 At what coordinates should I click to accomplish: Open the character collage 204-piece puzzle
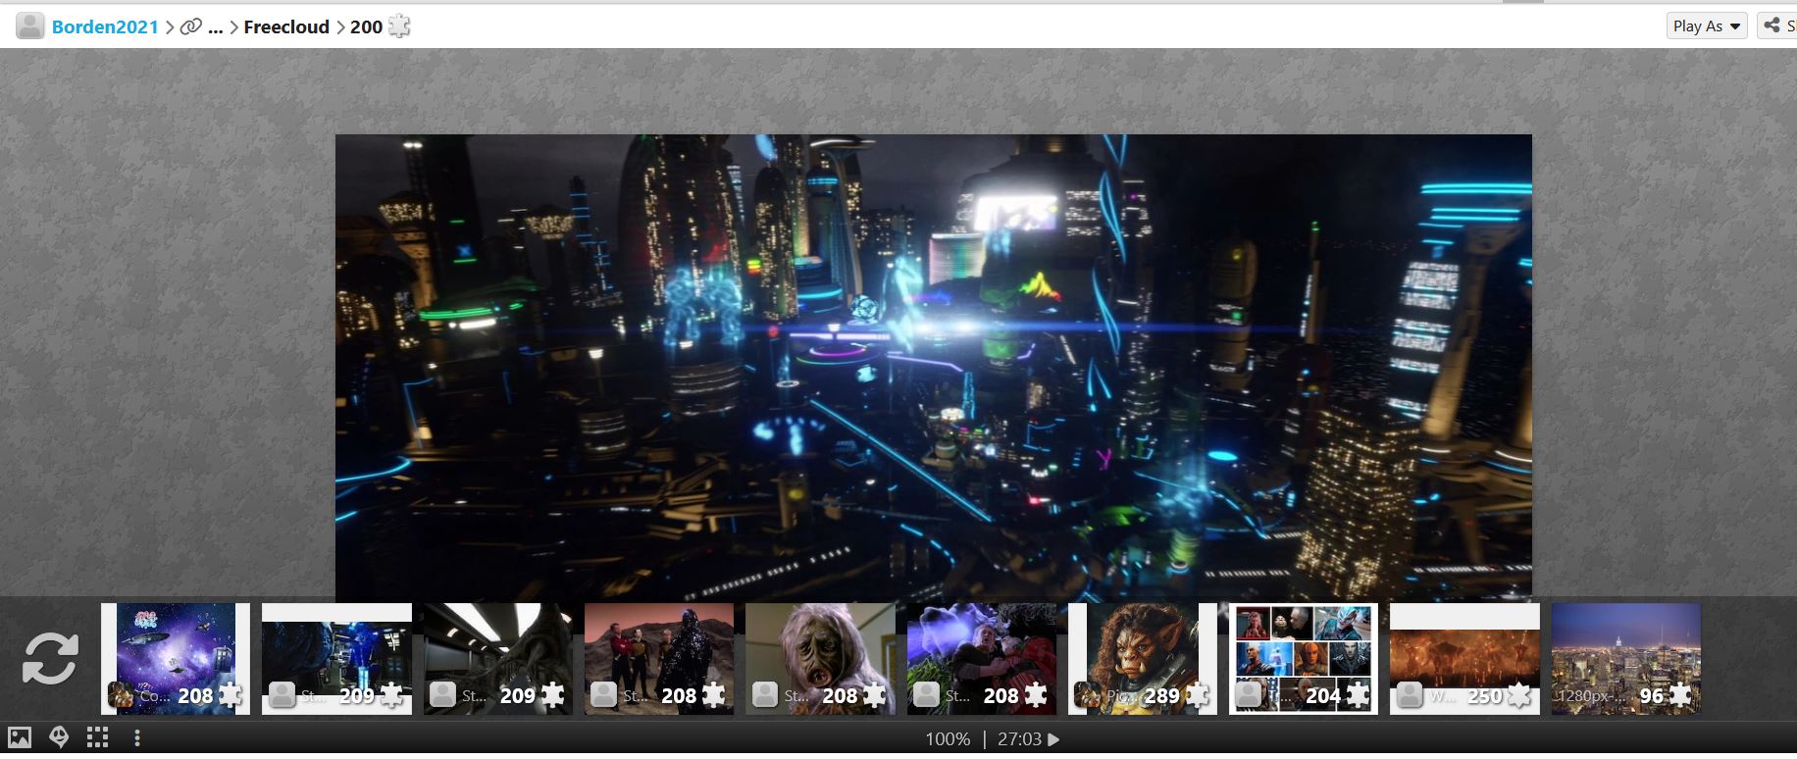point(1304,658)
